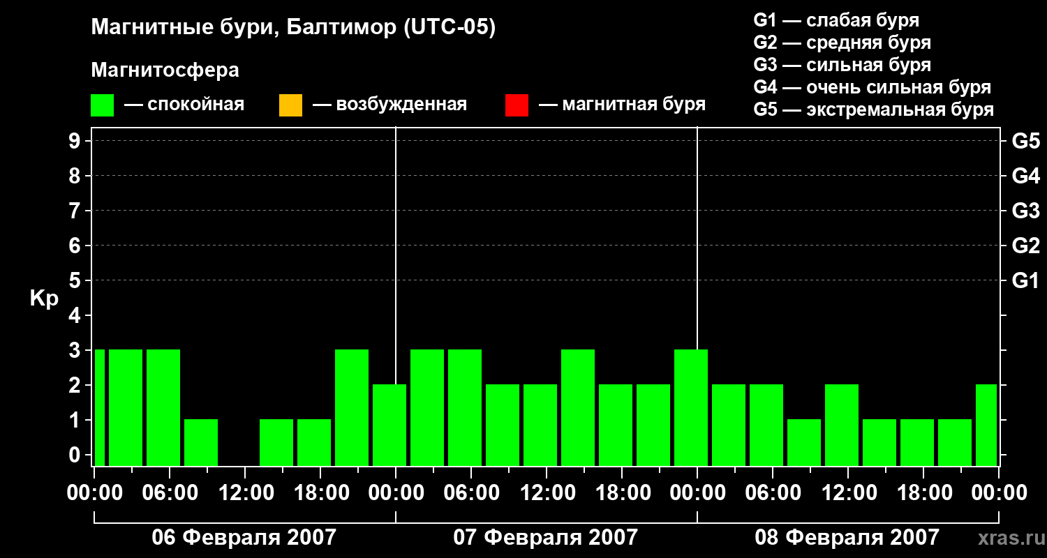Viewport: 1047px width, 558px height.
Task: Click the Kp 1 bar at 13:00–16:00 on 08 Февраля
Action: (x=879, y=442)
